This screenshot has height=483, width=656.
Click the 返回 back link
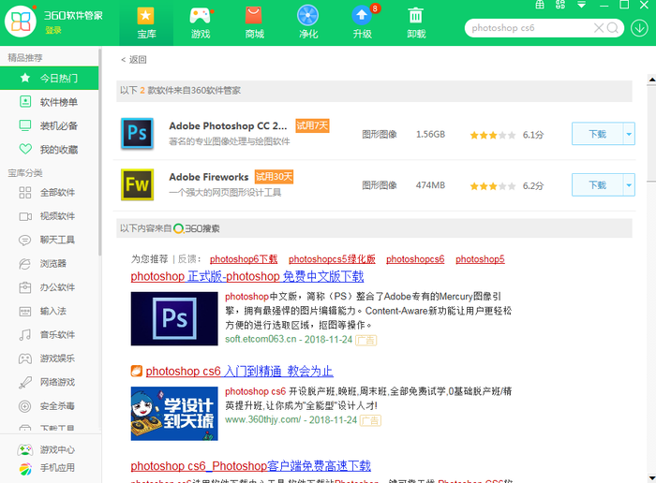tap(134, 60)
